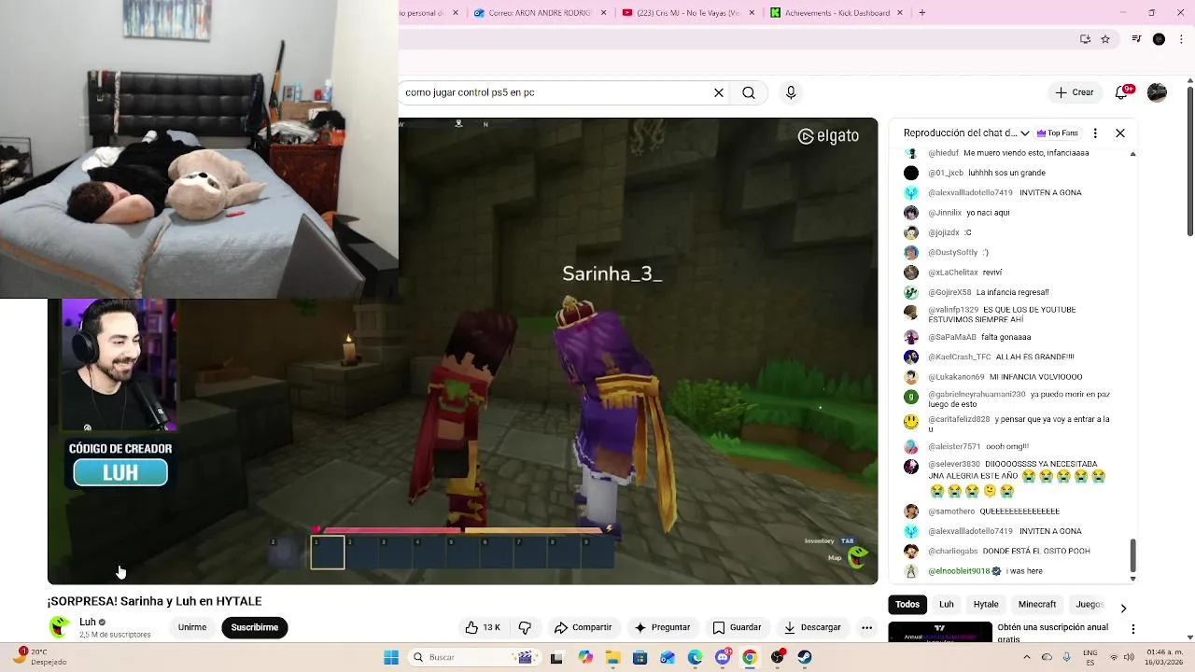Screen dimensions: 1195x672
Task: Open OBS Studio from the taskbar
Action: pyautogui.click(x=778, y=657)
